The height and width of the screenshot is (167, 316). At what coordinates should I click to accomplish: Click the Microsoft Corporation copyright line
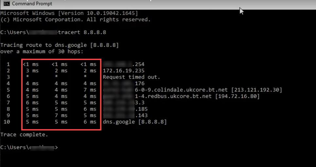75,20
